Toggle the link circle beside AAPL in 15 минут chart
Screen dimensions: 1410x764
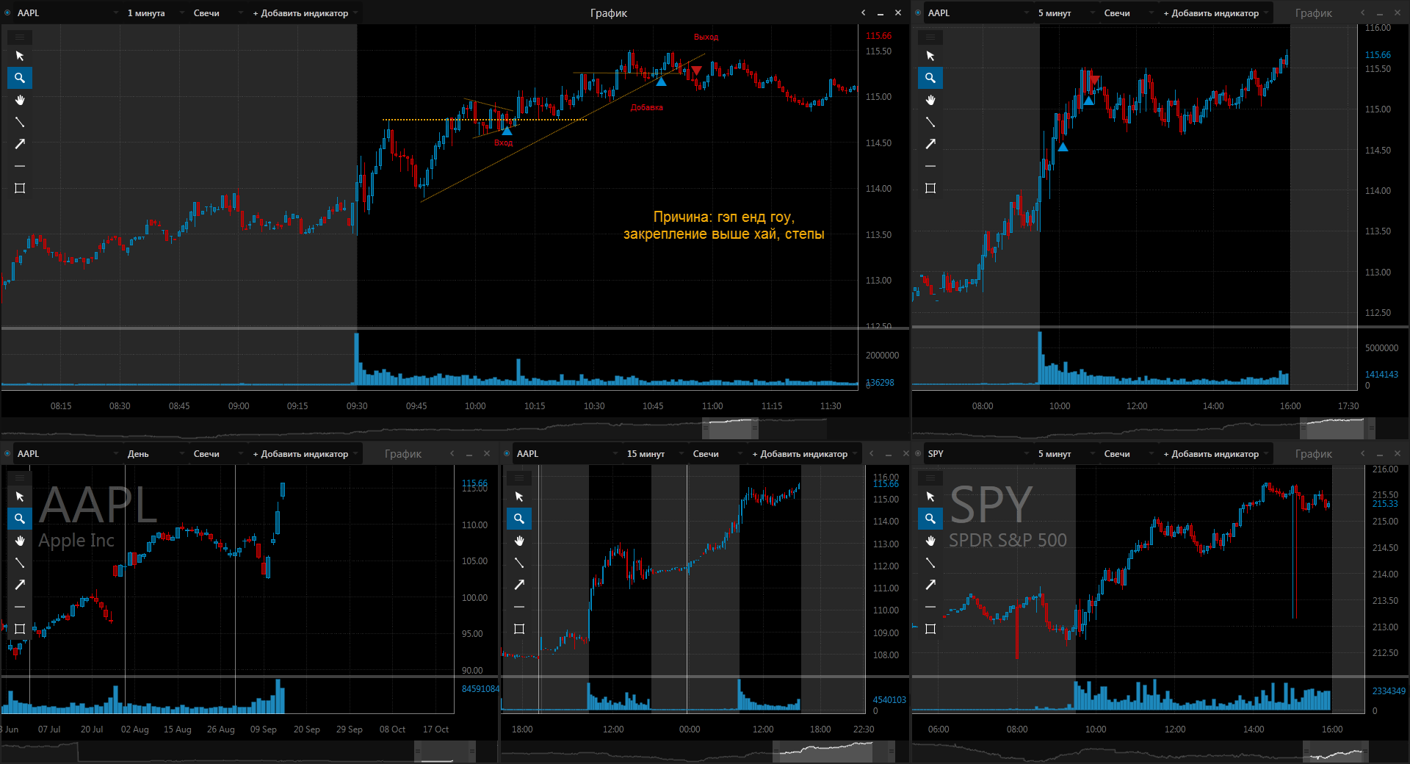pyautogui.click(x=507, y=453)
